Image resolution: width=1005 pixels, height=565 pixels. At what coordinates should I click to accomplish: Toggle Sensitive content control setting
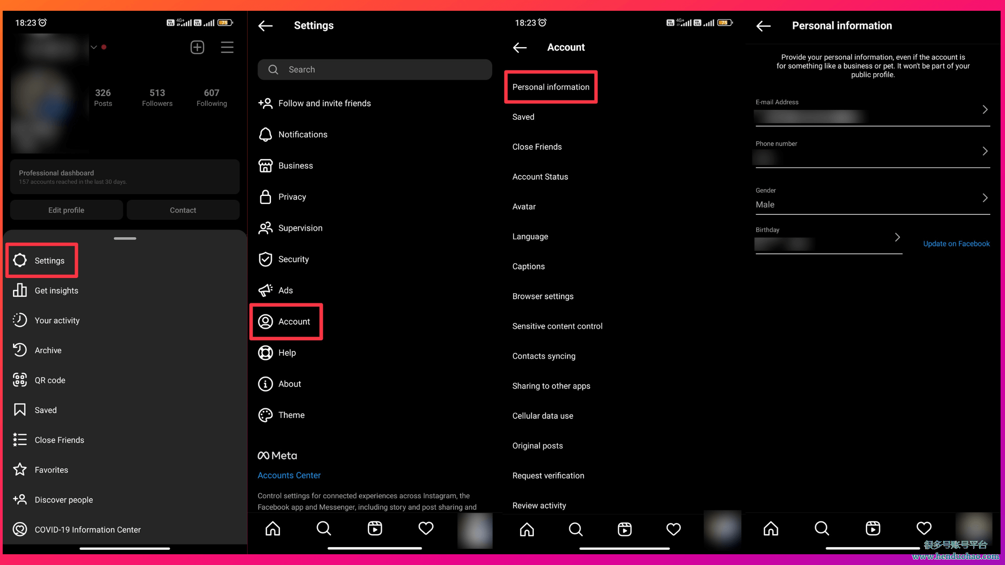point(557,326)
